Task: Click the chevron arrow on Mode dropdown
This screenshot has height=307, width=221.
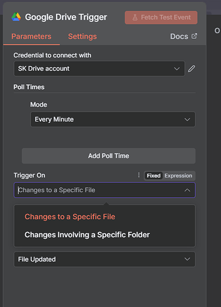Action: click(x=187, y=119)
